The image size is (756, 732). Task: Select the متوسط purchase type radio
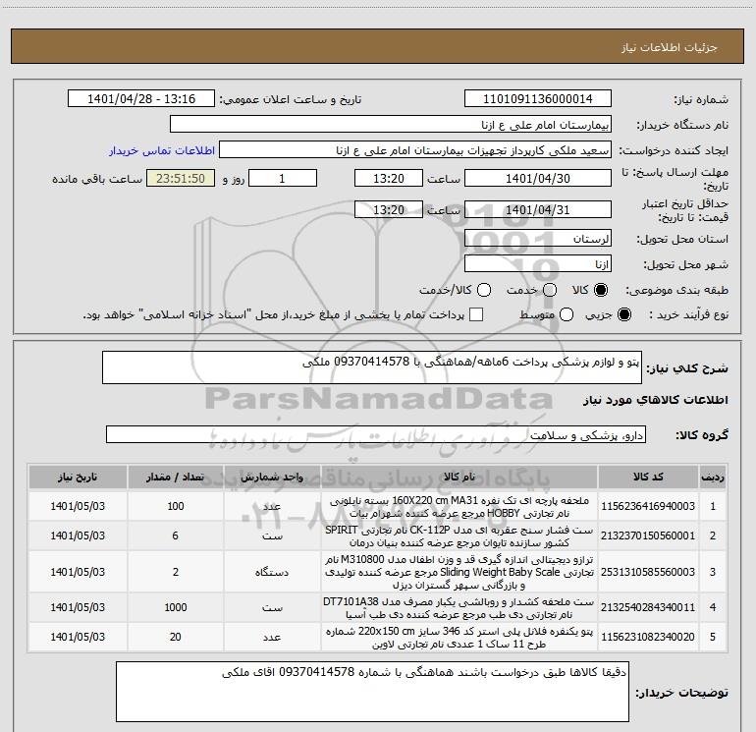(x=567, y=314)
